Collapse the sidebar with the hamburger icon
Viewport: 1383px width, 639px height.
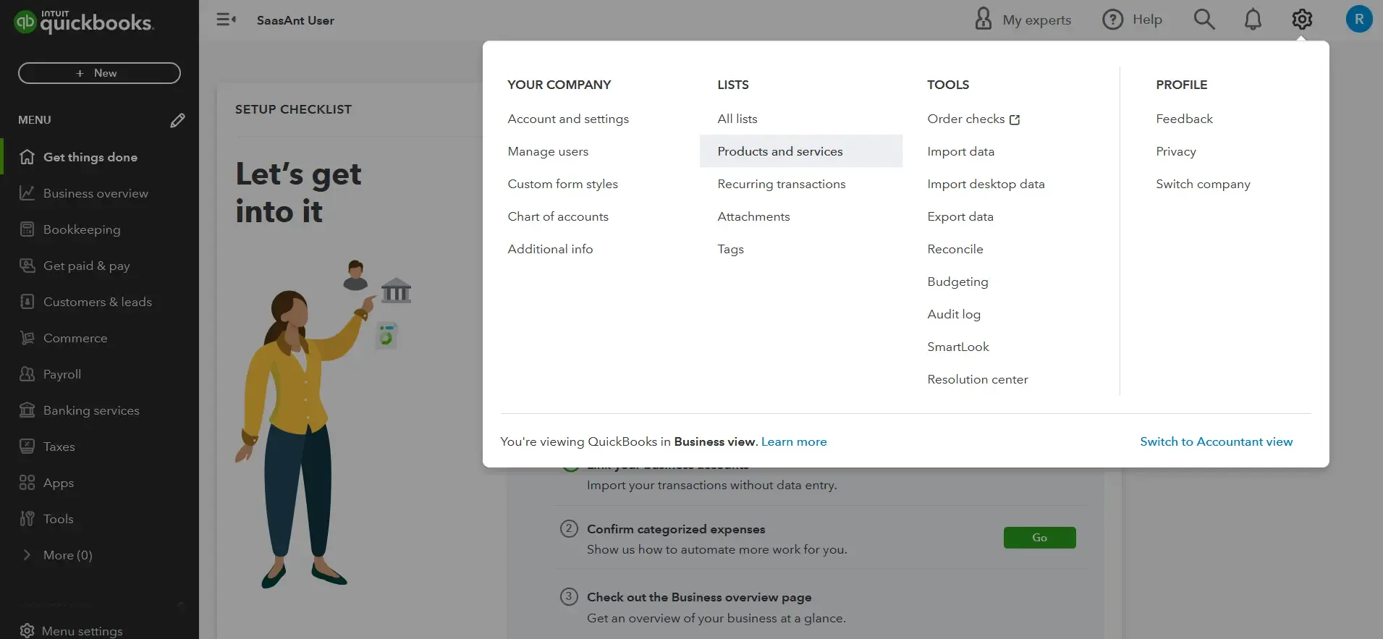coord(226,20)
